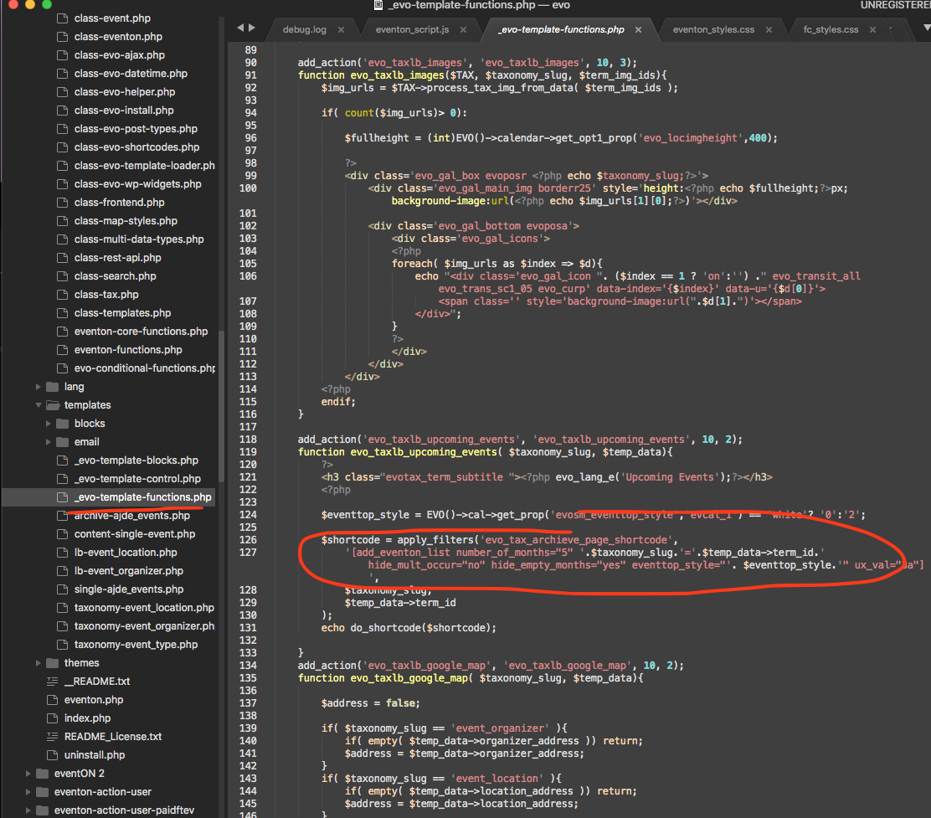931x818 pixels.
Task: Expand the lang folder
Action: [38, 387]
